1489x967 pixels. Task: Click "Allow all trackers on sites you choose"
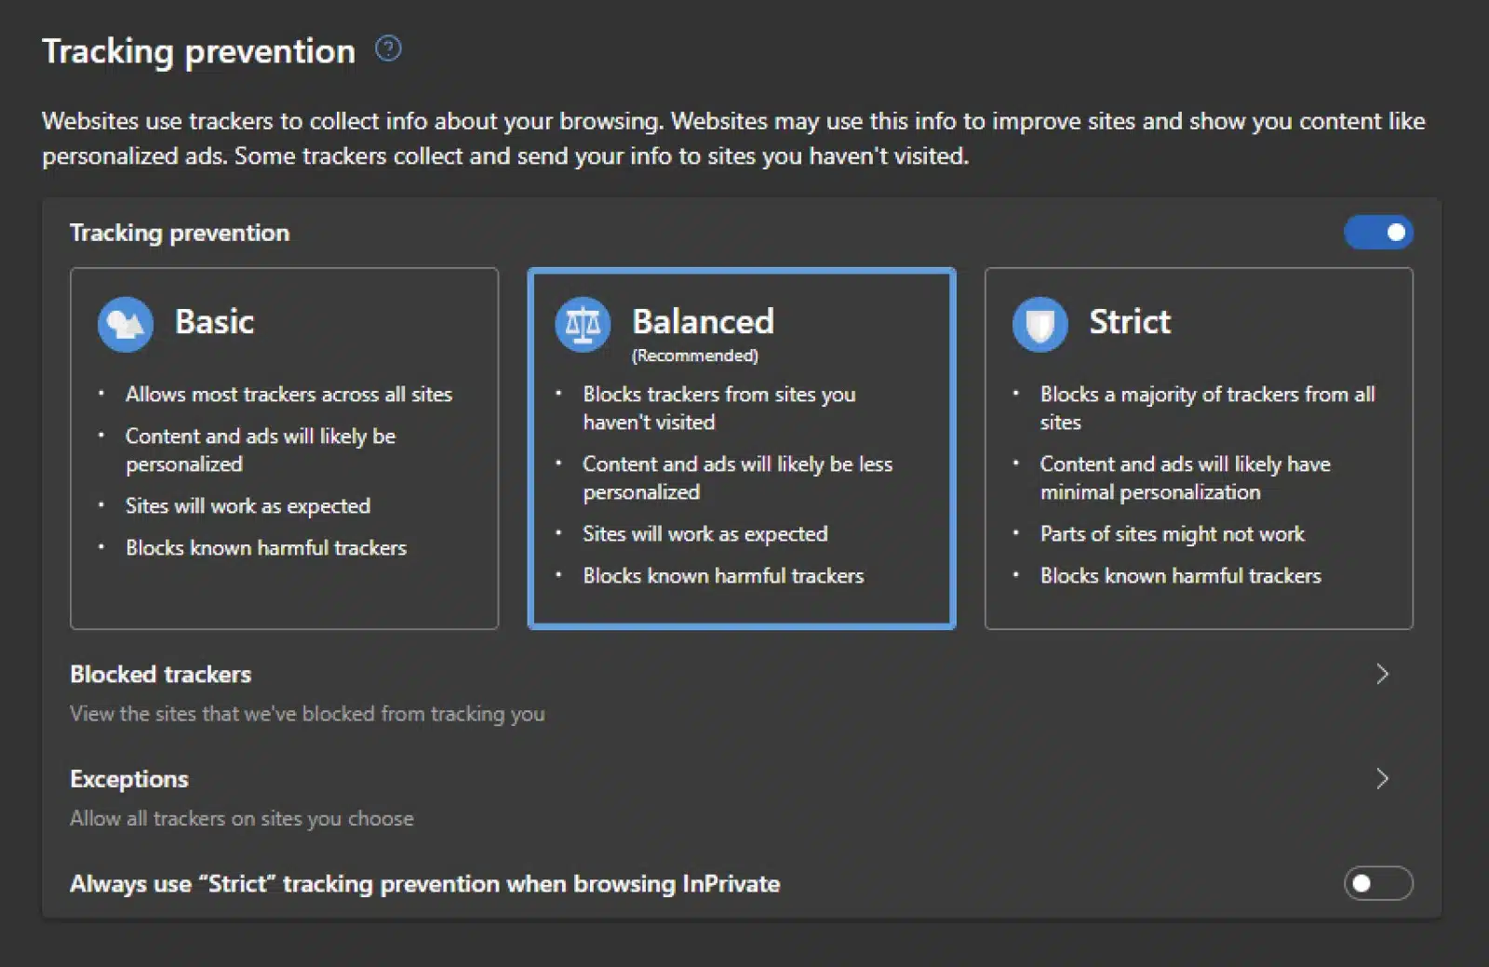241,818
